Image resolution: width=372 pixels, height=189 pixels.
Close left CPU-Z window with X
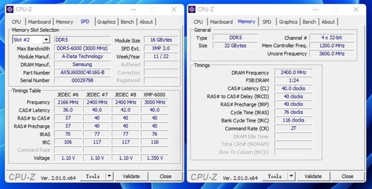[174, 9]
